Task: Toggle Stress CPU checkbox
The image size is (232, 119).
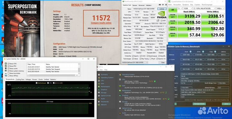Action: (8, 64)
